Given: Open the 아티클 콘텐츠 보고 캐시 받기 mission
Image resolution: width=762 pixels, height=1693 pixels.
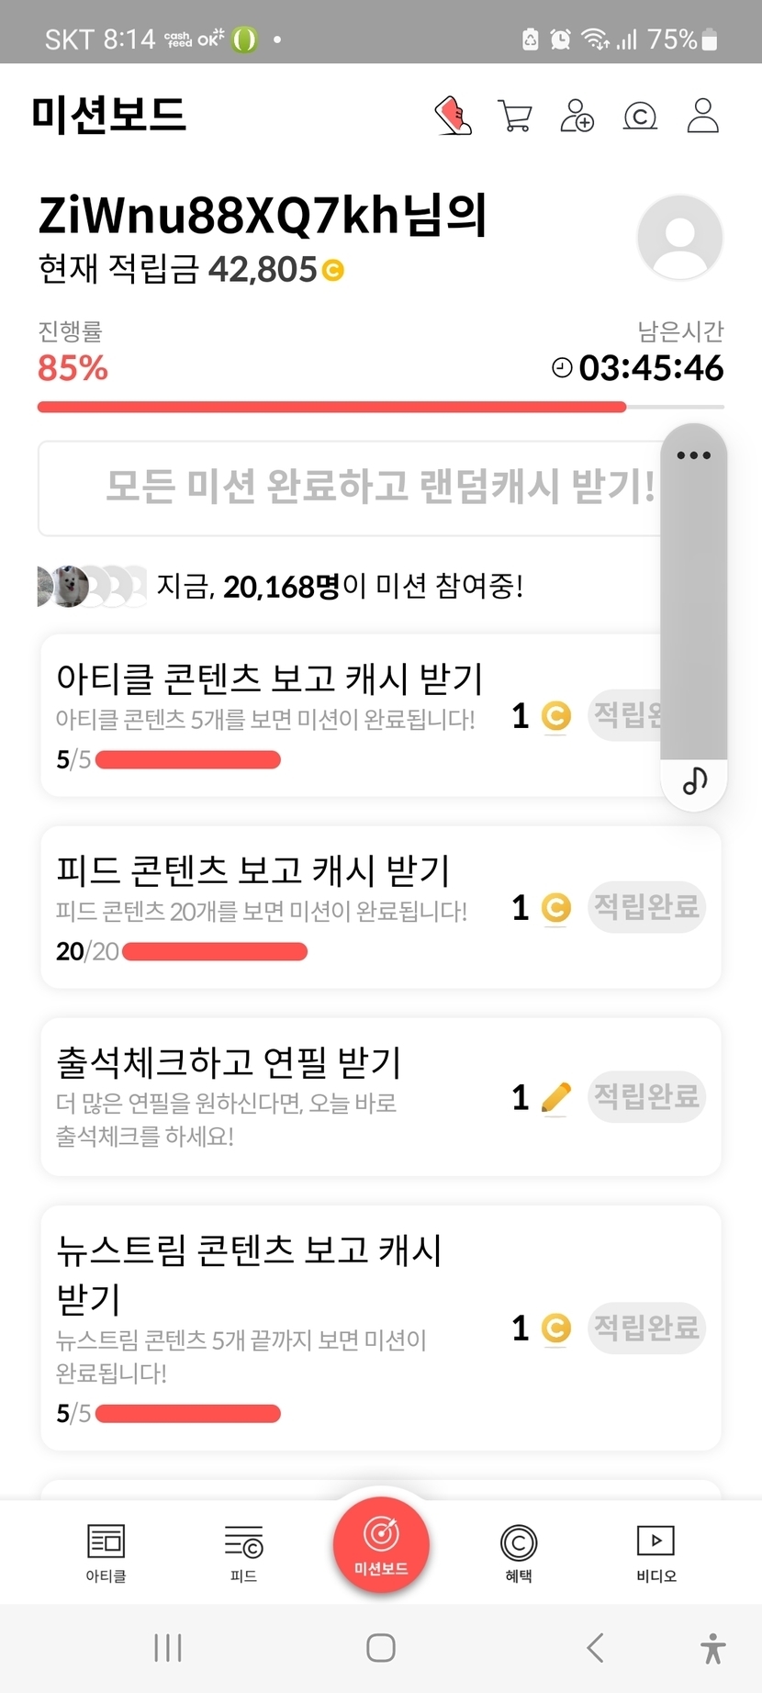Looking at the screenshot, I should [x=269, y=679].
